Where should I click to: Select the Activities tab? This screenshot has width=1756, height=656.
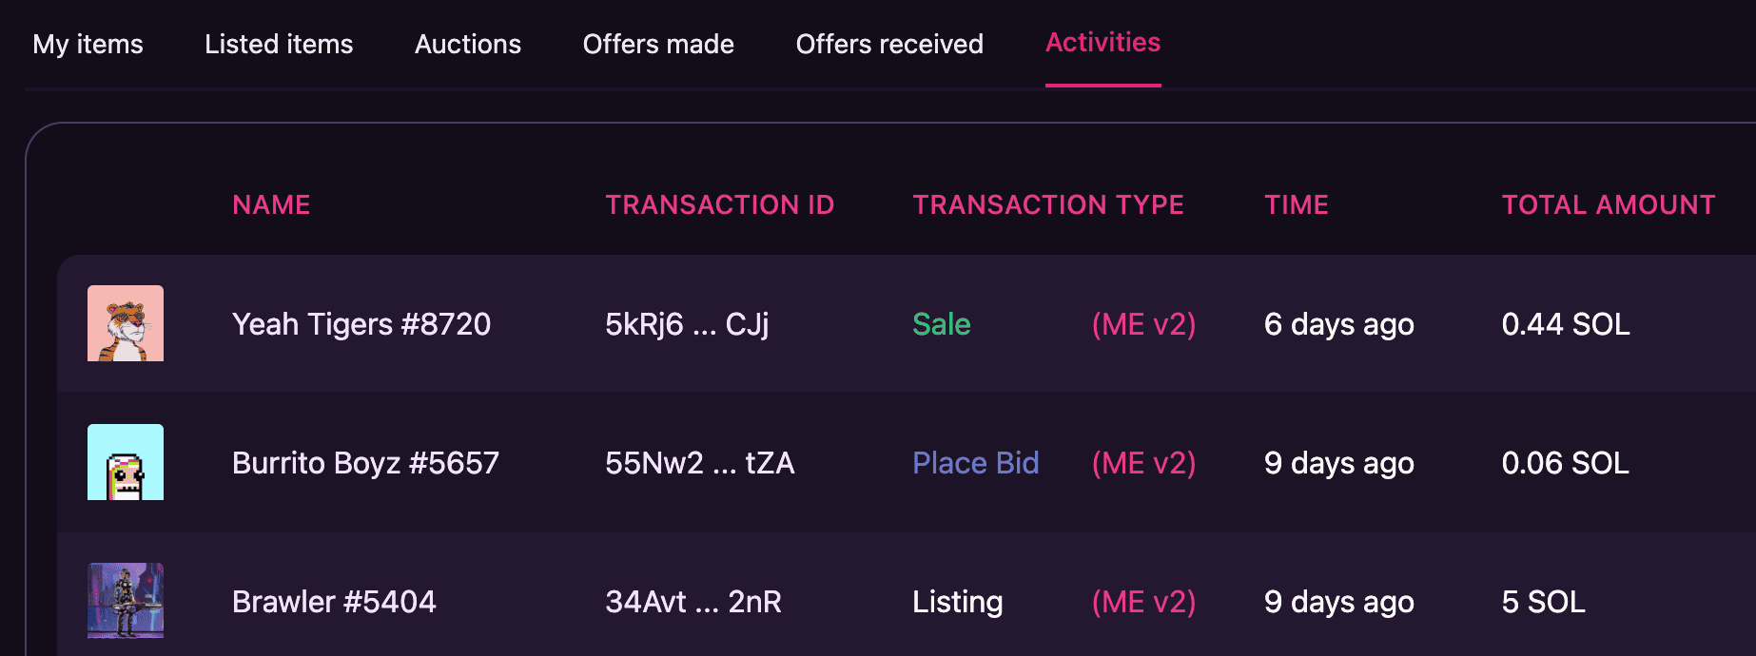(x=1102, y=42)
